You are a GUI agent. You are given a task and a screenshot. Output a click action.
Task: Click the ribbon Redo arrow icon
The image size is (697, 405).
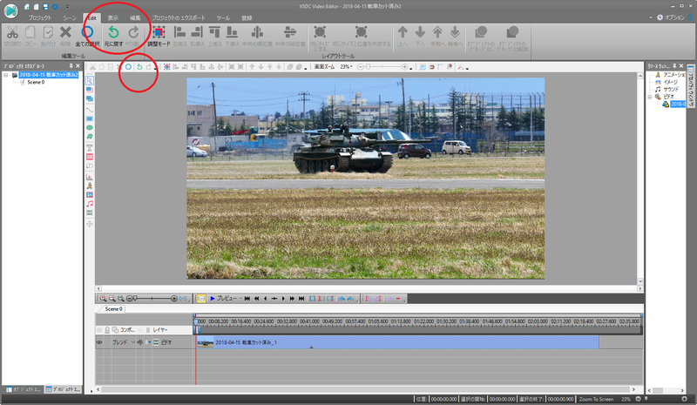[133, 32]
